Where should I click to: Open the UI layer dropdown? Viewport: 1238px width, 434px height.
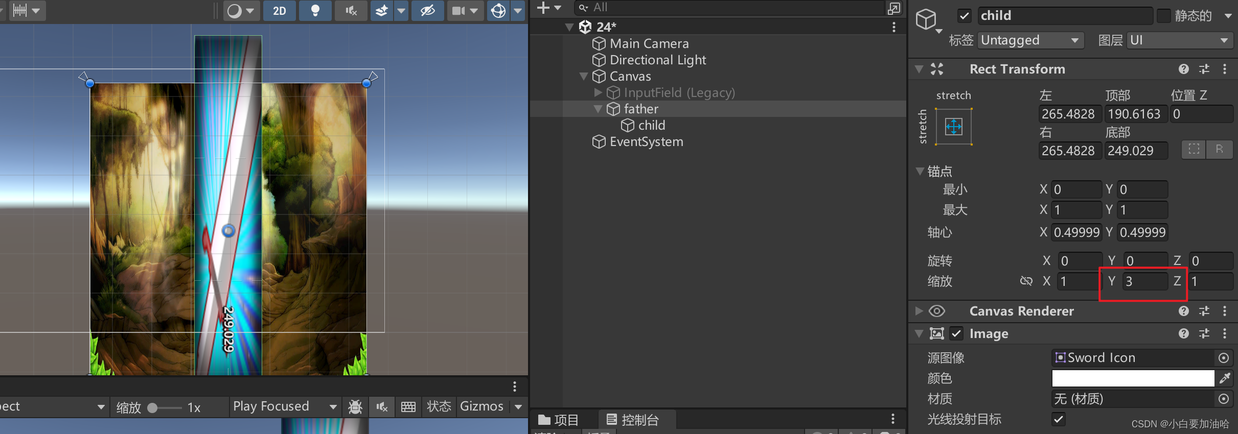pyautogui.click(x=1180, y=40)
